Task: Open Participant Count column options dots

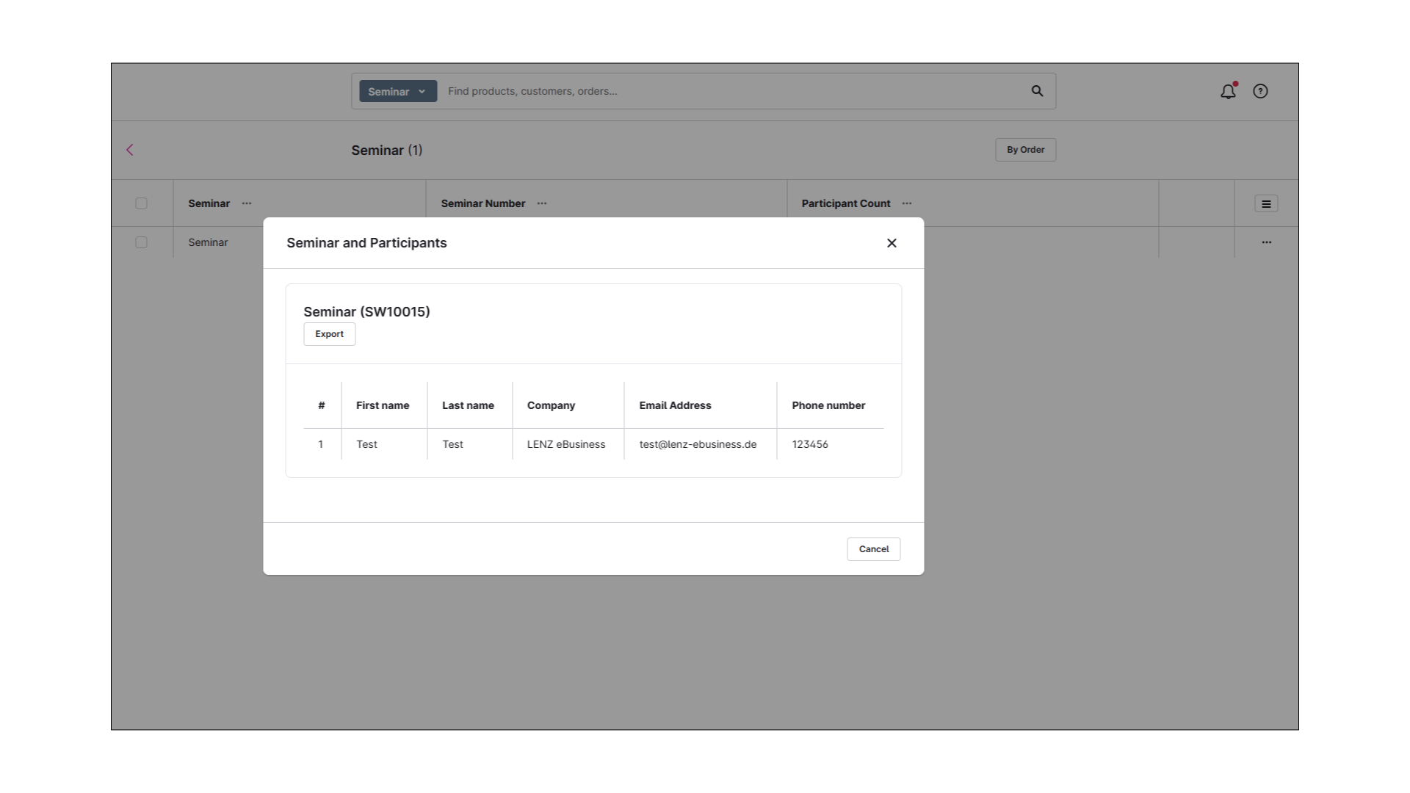Action: 907,203
